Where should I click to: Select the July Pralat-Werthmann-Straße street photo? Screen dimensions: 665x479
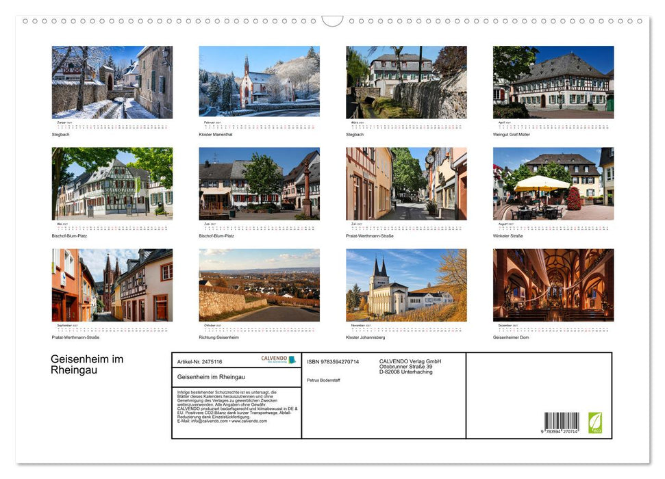point(406,183)
